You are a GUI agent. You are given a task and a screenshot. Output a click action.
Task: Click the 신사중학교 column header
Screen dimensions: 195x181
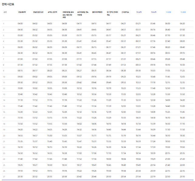[x=125, y=12]
